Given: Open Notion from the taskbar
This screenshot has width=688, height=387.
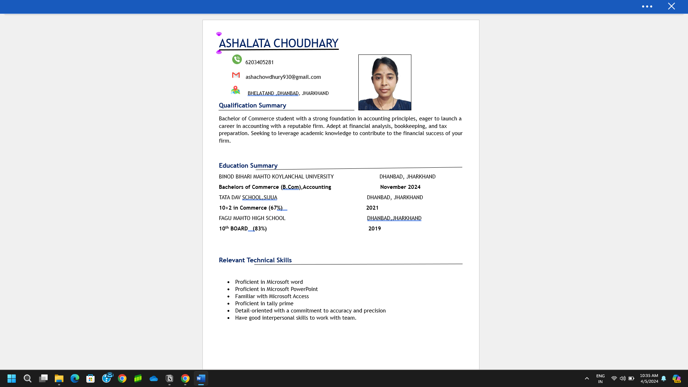Looking at the screenshot, I should coord(169,378).
